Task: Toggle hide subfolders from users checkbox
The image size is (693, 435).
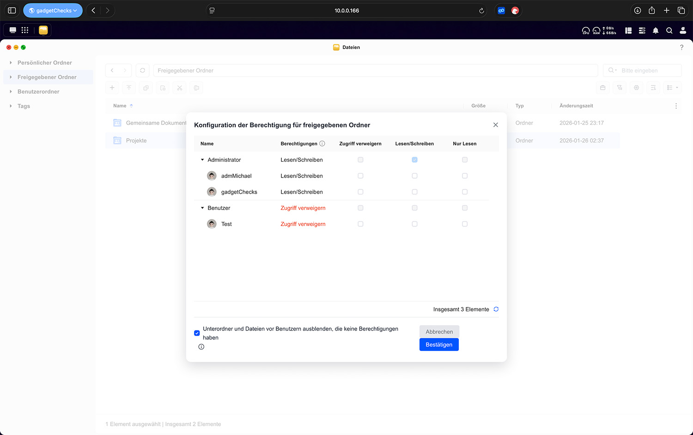Action: pos(197,333)
